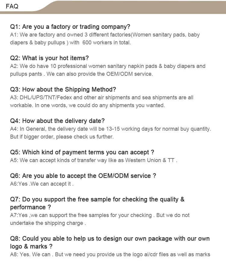
Task: Click the A5 answer mentioning Western Union
Action: click(x=94, y=160)
